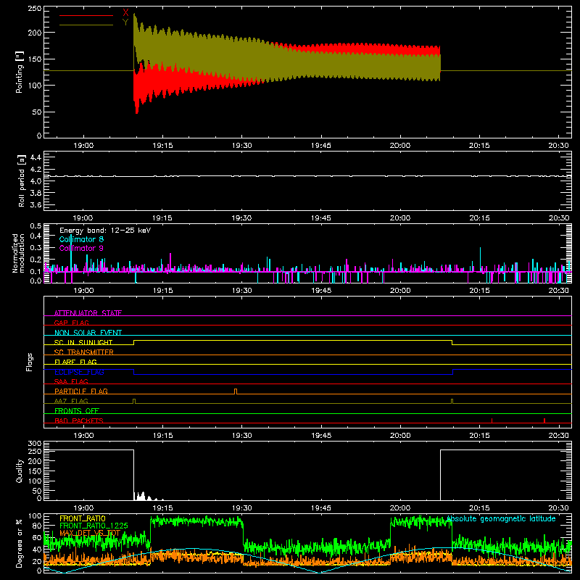Select the BAD_PACKETS label

79,420
